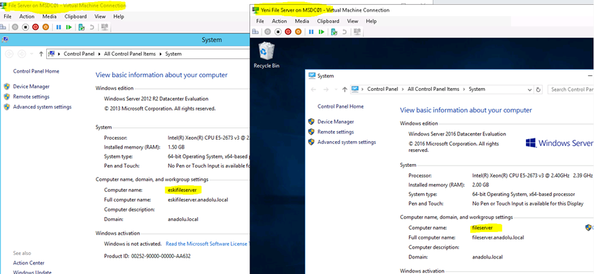Image resolution: width=594 pixels, height=274 pixels.
Task: Open Remote settings in Server 2012 System window
Action: point(31,97)
